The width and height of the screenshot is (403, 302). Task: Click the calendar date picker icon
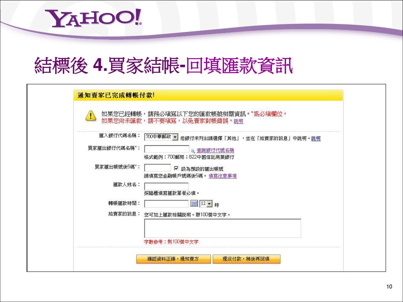pos(194,204)
